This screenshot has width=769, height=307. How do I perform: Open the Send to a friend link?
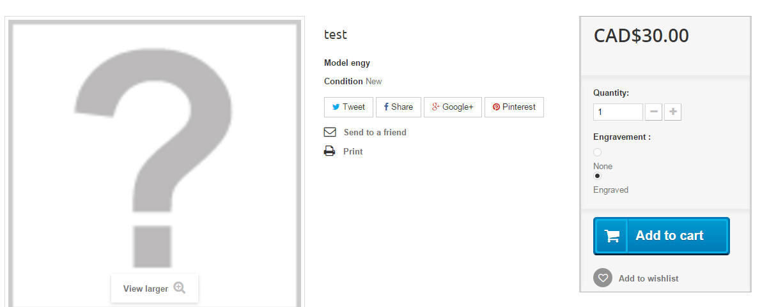click(x=375, y=132)
